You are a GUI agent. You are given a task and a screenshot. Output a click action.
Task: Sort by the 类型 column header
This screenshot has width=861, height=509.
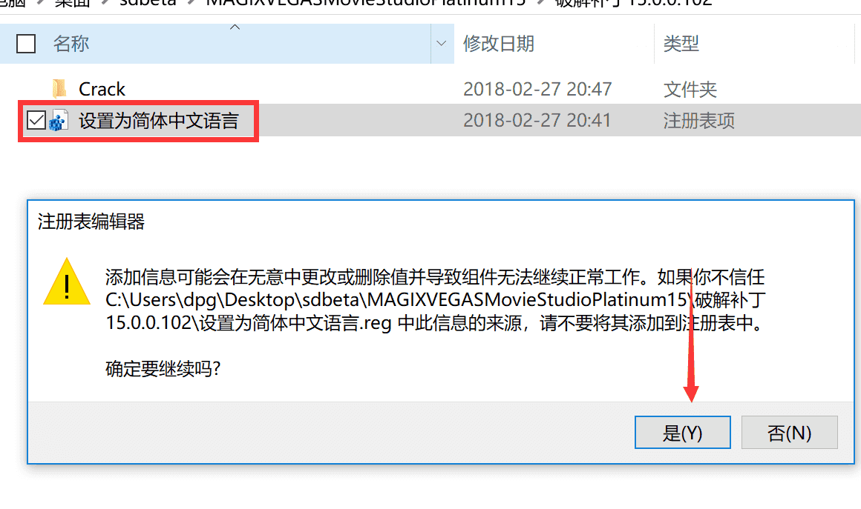coord(681,43)
